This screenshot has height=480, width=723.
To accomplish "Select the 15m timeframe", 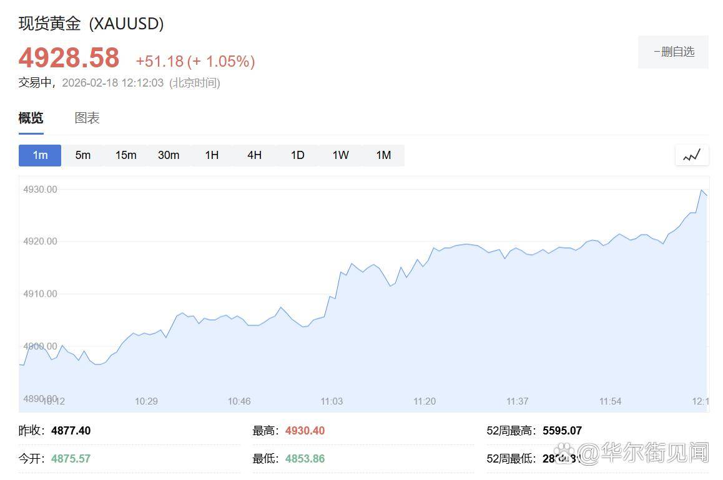I will pyautogui.click(x=125, y=155).
